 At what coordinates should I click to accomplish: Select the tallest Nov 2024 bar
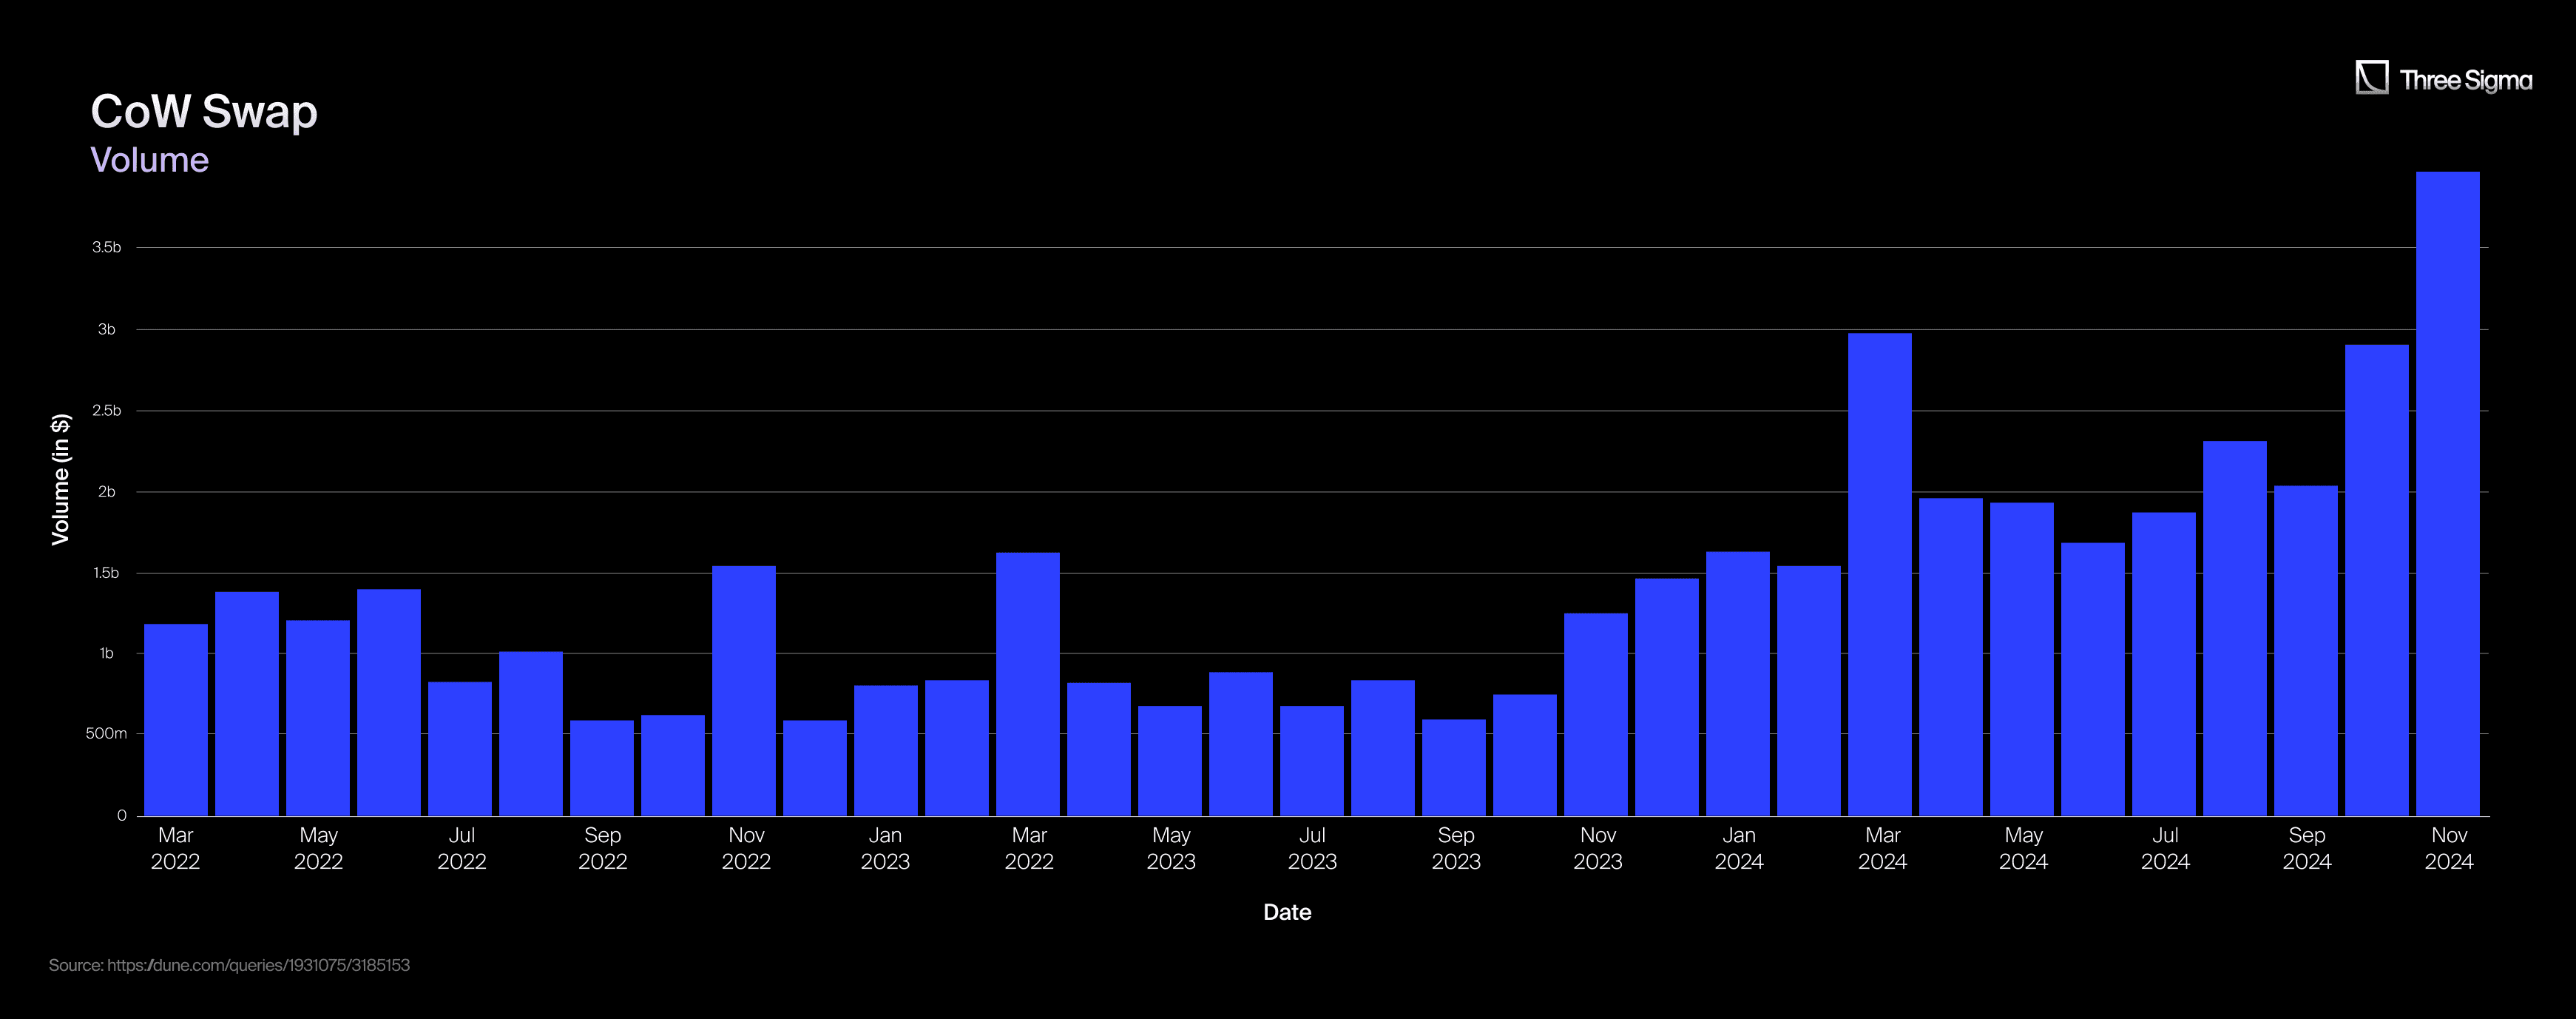point(2447,493)
